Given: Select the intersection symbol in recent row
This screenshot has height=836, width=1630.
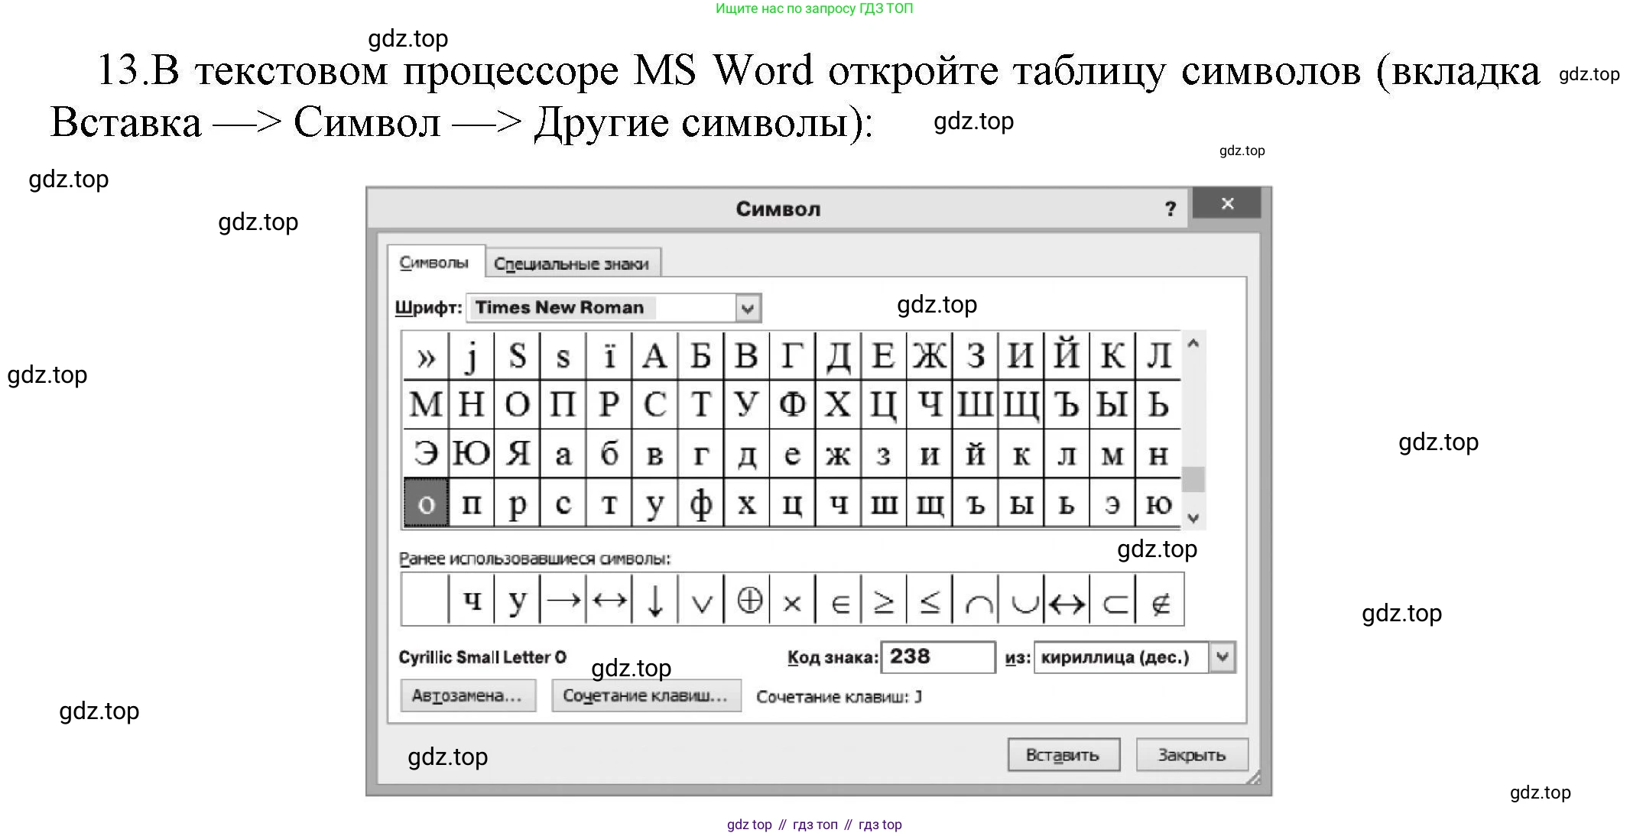Looking at the screenshot, I should coord(977,601).
